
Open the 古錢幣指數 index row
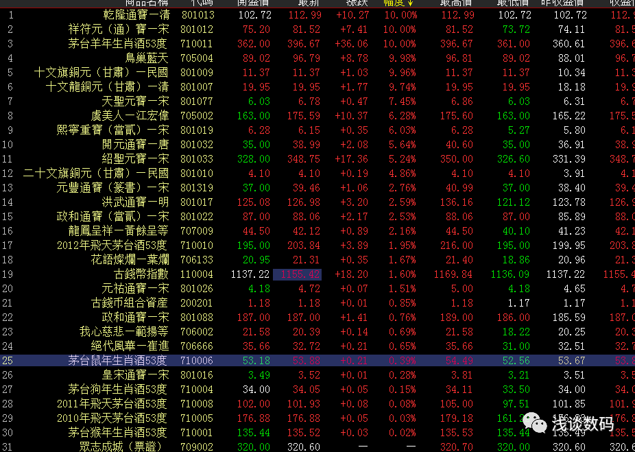point(142,274)
